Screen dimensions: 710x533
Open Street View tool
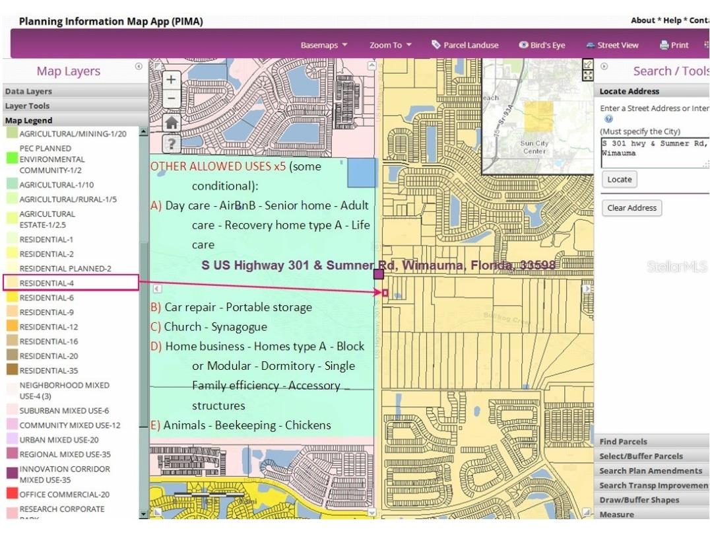point(612,46)
